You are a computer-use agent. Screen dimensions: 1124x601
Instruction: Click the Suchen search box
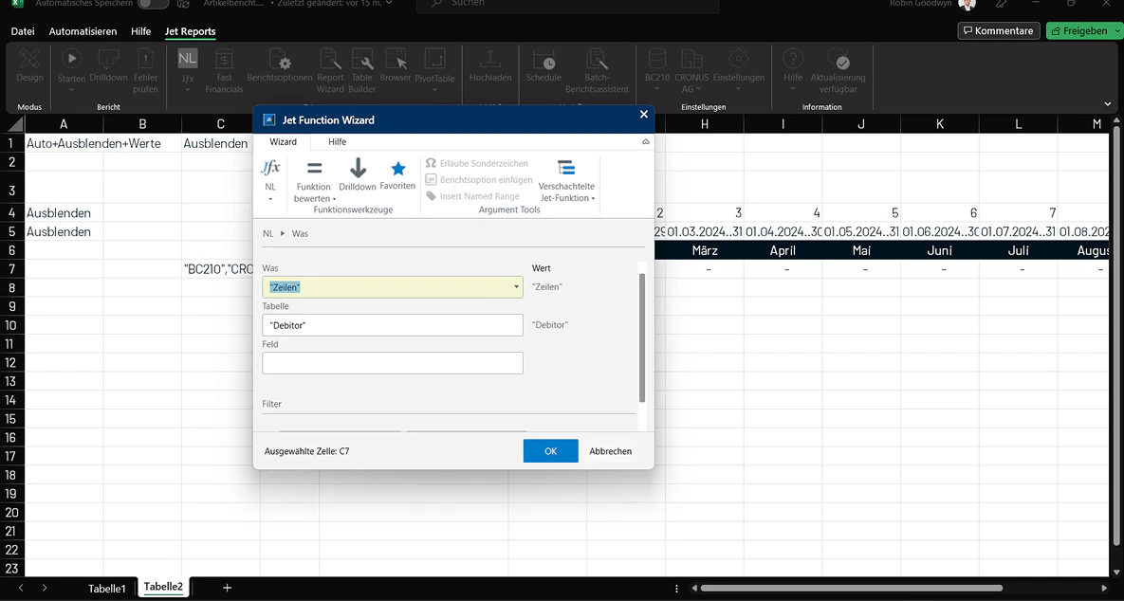[566, 5]
